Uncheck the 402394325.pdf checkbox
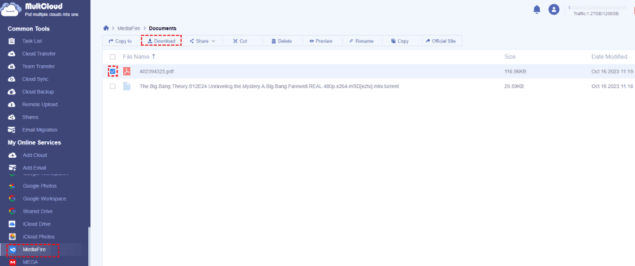Viewport: 635px width, 266px height. (112, 72)
